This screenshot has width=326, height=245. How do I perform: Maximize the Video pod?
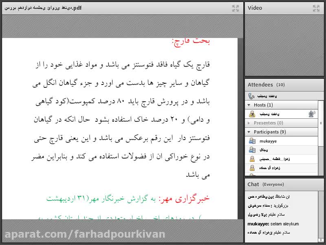point(316,8)
